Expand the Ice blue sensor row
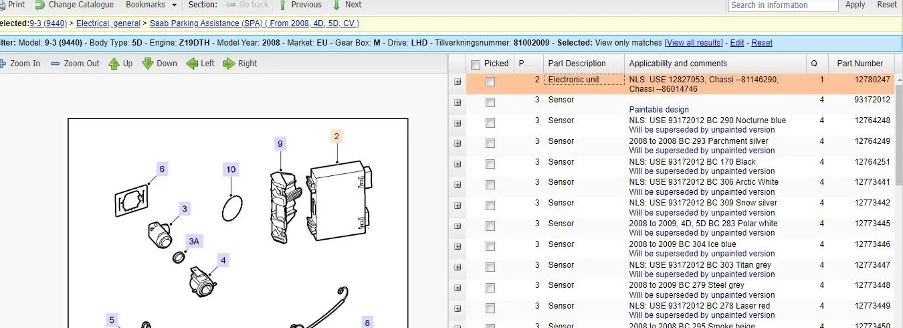This screenshot has width=903, height=328. point(458,247)
